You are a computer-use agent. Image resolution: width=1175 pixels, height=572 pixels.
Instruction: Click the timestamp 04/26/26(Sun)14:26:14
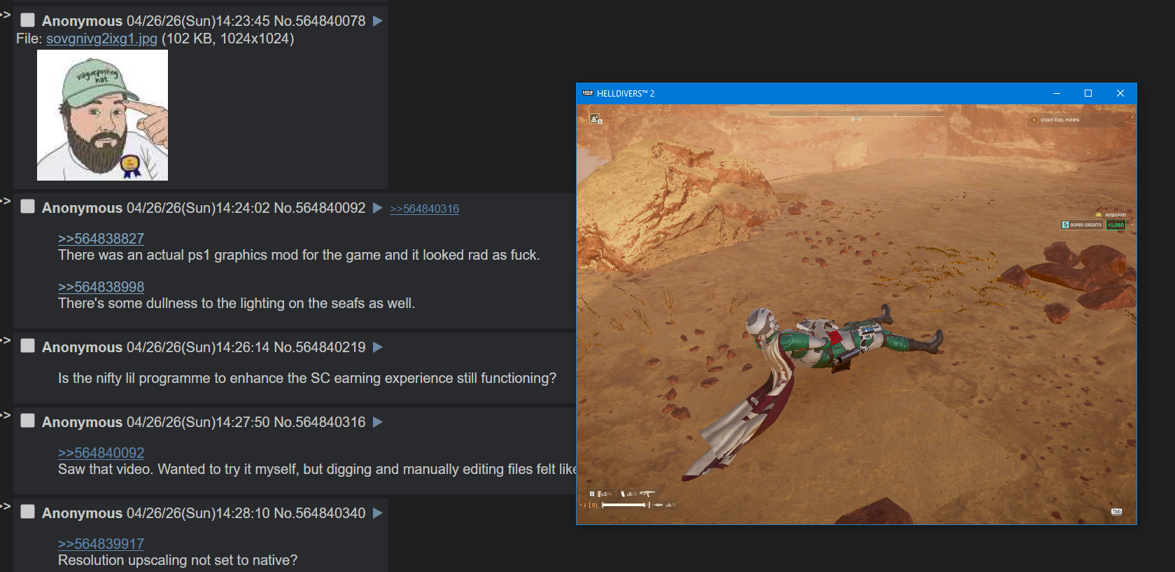pos(198,347)
